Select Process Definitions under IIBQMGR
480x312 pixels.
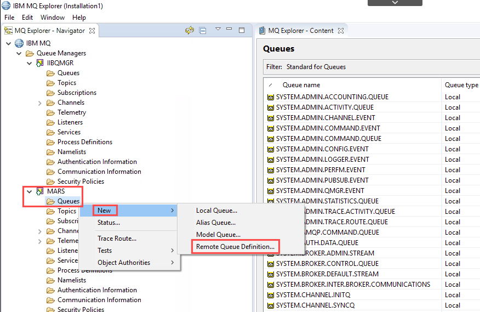[x=85, y=142]
